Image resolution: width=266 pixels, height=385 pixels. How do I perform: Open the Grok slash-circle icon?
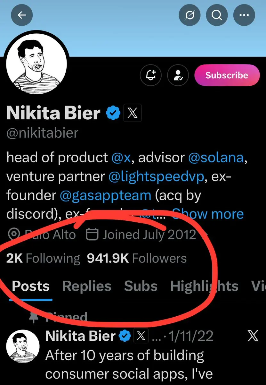(189, 15)
